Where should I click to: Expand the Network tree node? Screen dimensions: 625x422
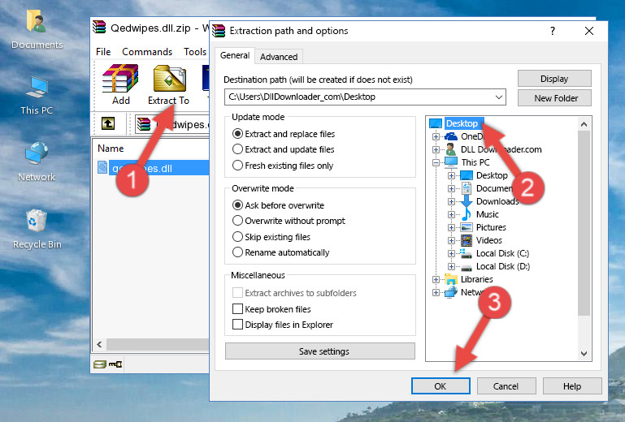click(436, 293)
